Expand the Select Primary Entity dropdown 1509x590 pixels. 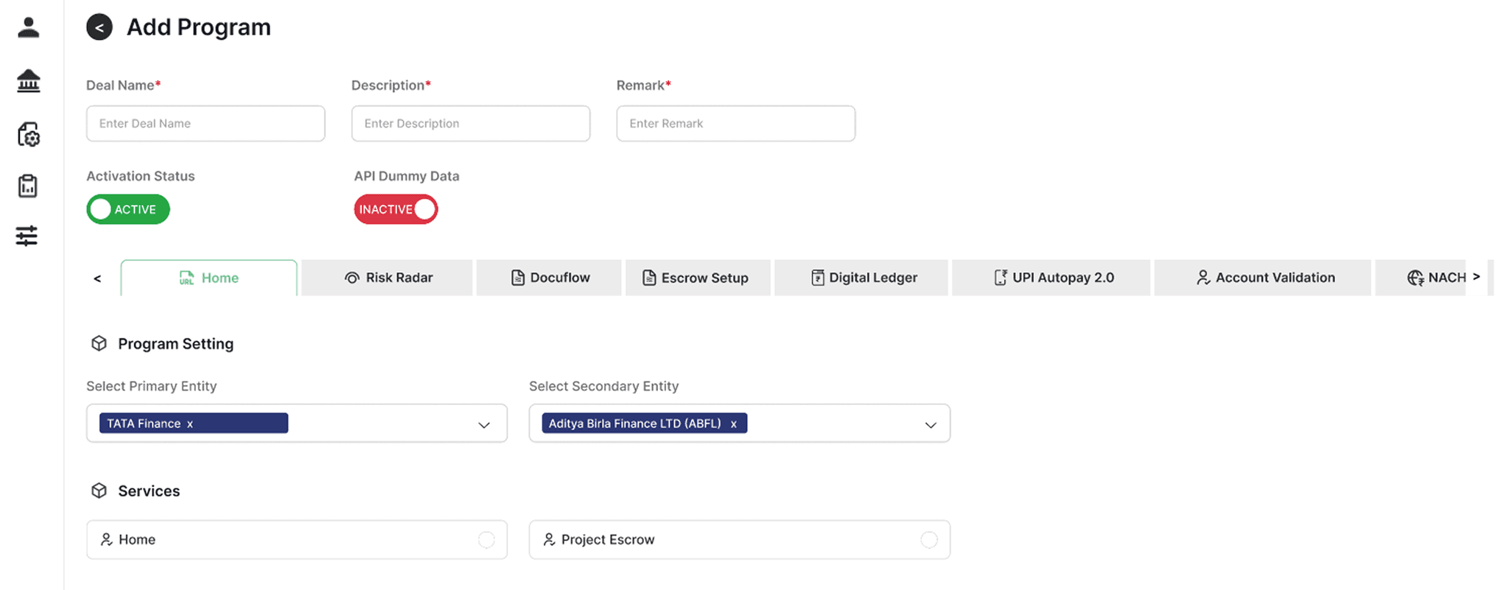(483, 425)
